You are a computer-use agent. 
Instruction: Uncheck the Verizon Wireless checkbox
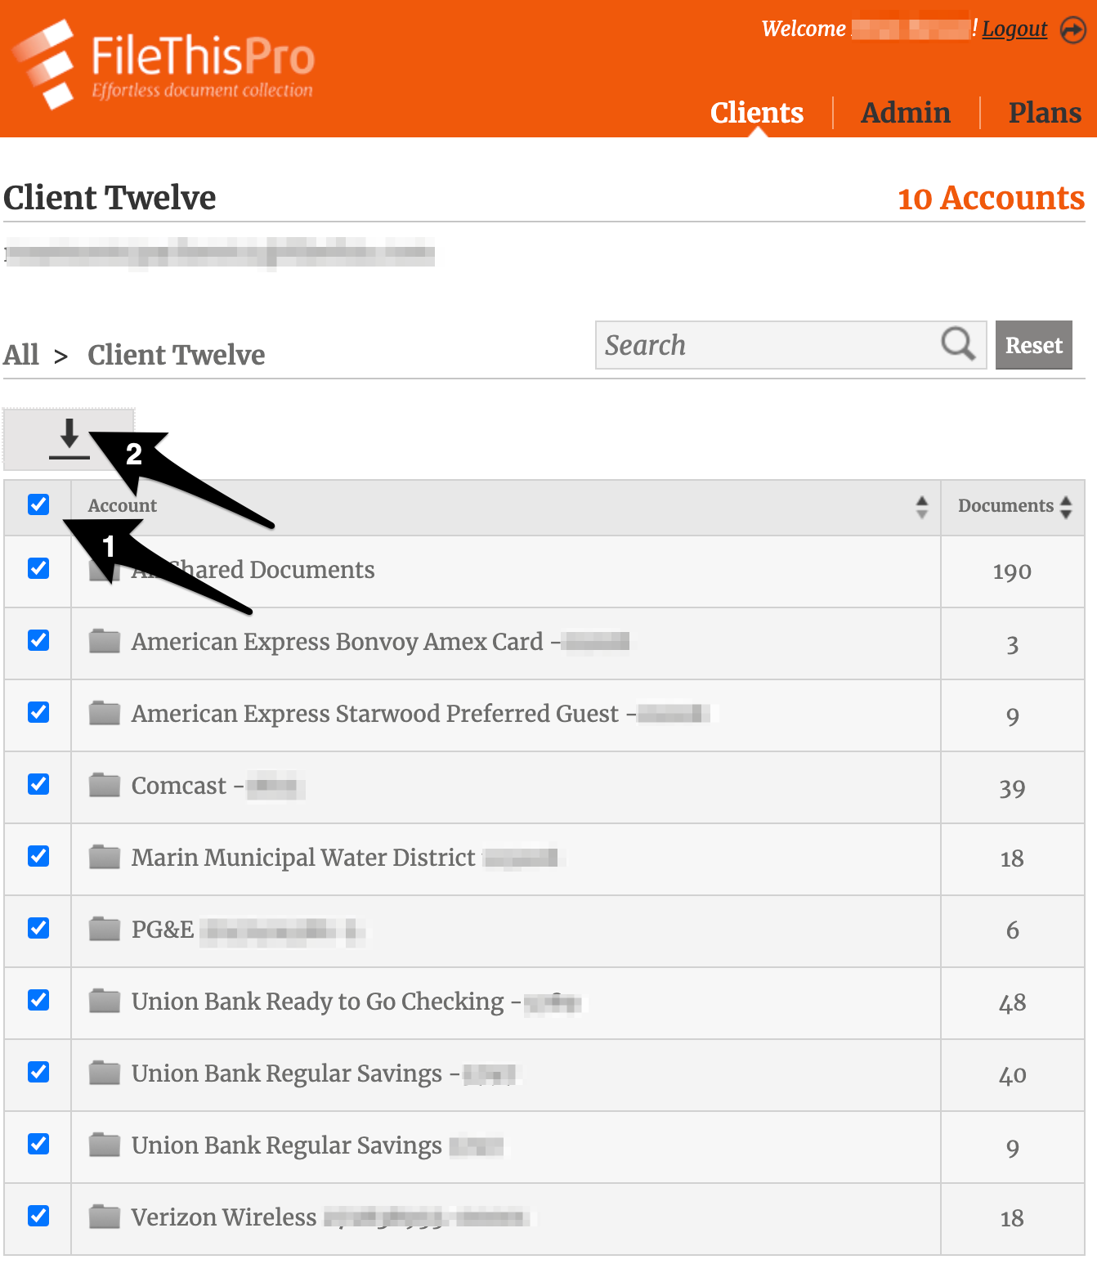[x=38, y=1216]
